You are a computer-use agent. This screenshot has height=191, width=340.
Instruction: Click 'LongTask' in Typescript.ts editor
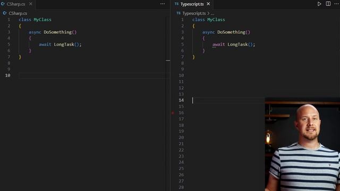(x=237, y=45)
